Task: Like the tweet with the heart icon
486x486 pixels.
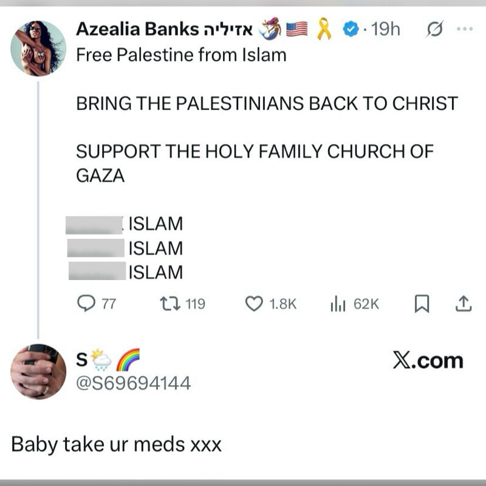Action: click(253, 303)
